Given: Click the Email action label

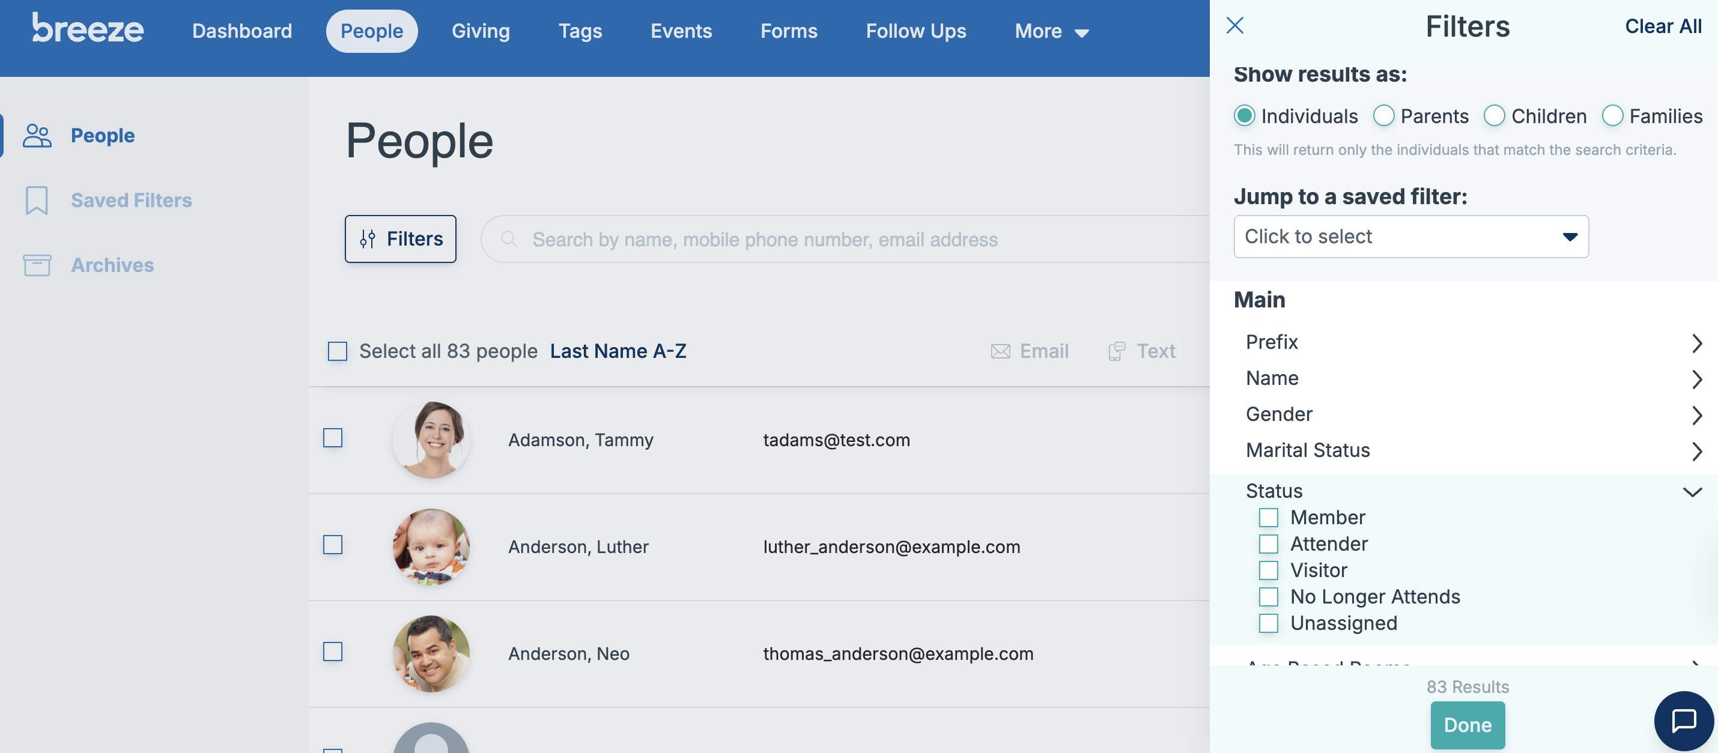Looking at the screenshot, I should click(x=1044, y=351).
